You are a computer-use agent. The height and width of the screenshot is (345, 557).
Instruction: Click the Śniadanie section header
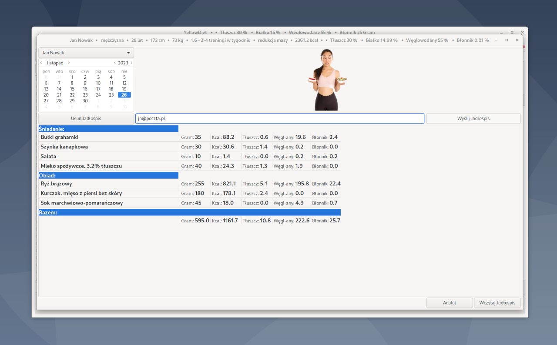[108, 129]
